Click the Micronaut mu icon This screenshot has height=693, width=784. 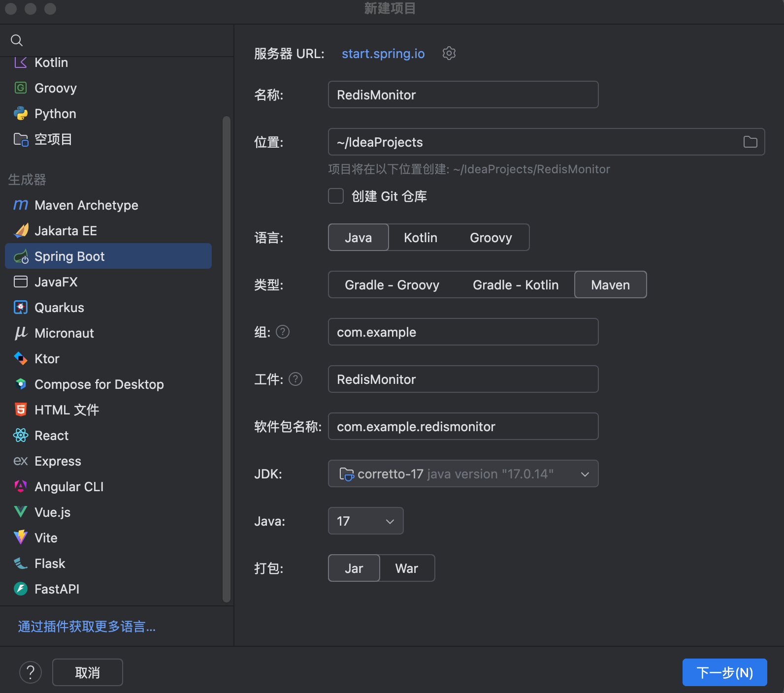tap(21, 333)
